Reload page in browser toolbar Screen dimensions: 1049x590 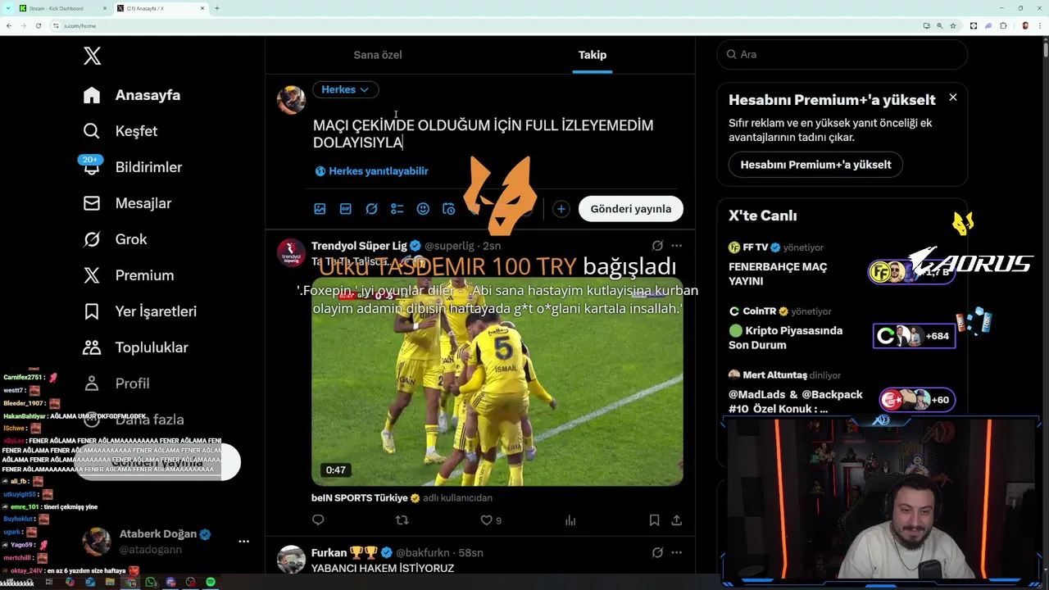click(x=38, y=25)
